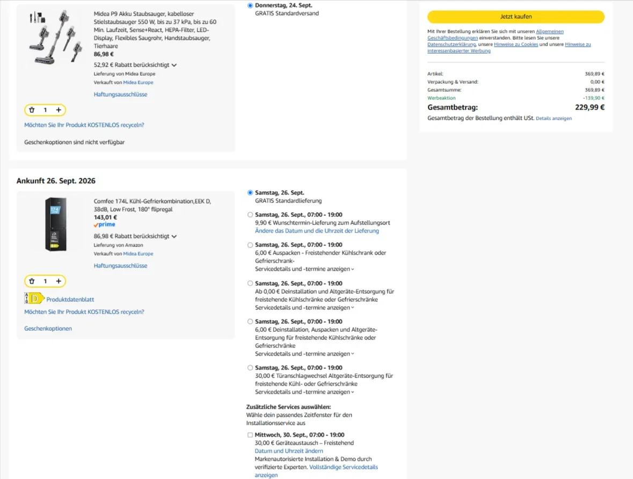Choose 30,00 € Türanschlagwechsel option
The width and height of the screenshot is (633, 479).
(x=250, y=368)
